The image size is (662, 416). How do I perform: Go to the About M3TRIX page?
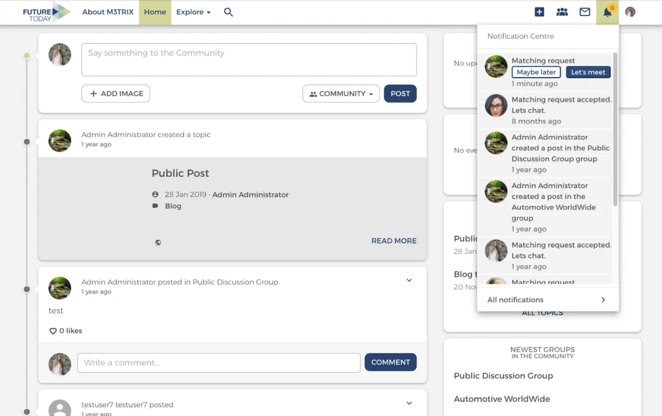point(108,12)
